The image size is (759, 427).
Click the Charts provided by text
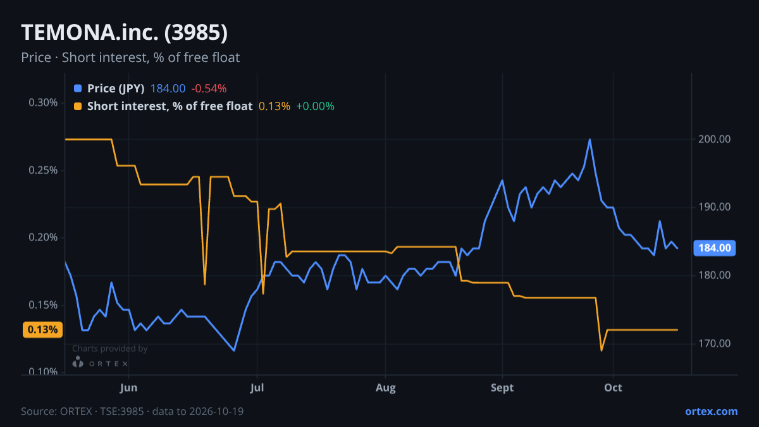[x=109, y=349]
